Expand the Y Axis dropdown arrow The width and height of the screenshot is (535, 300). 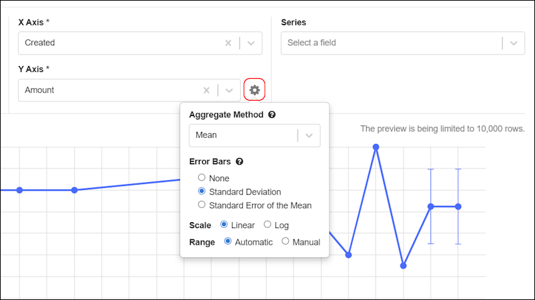pos(229,90)
